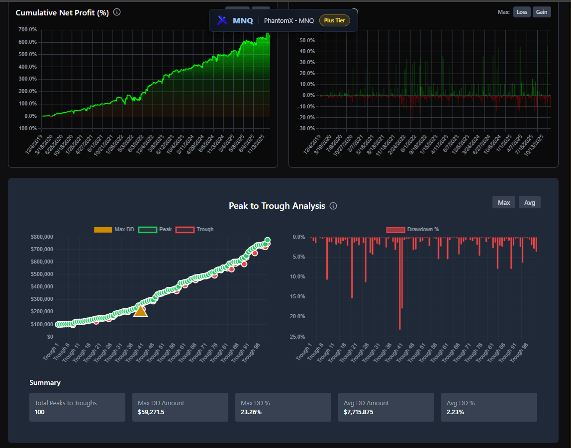Click the Max DD Amount value $59,271.5
Viewport: 571px width, 448px height.
(151, 412)
